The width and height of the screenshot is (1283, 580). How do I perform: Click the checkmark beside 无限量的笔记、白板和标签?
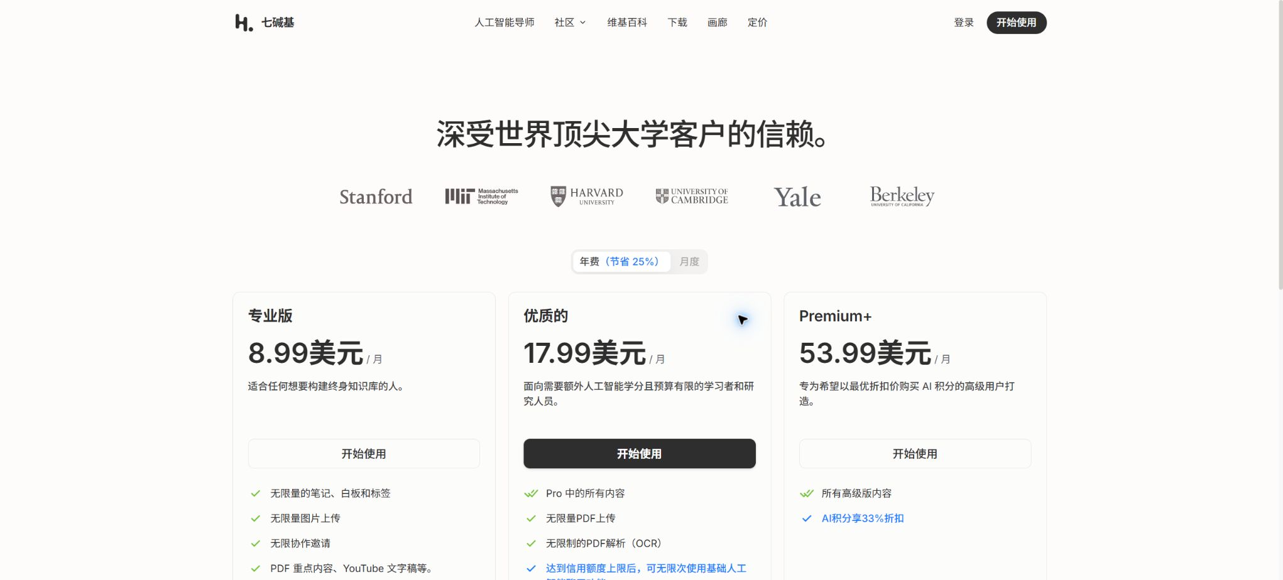(x=255, y=493)
